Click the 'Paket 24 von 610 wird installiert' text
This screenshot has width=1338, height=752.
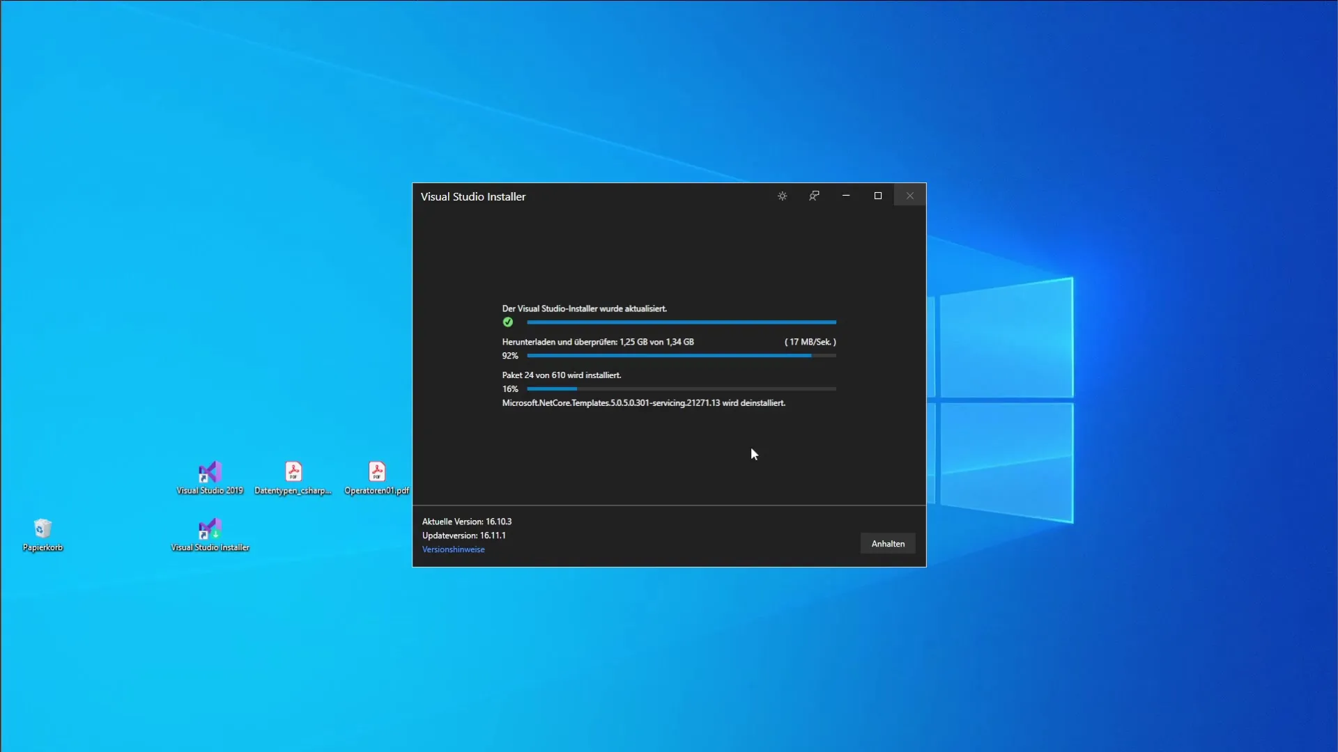click(x=562, y=375)
